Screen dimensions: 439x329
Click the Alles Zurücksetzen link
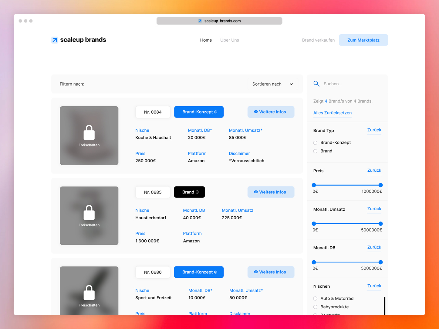(x=333, y=113)
